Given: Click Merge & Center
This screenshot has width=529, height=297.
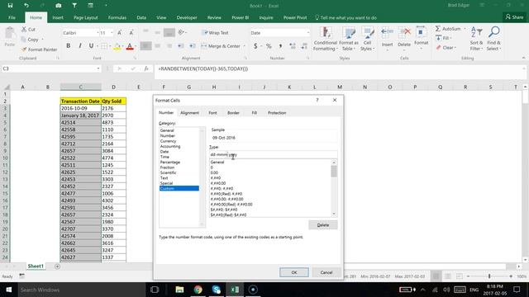Looking at the screenshot, I should pyautogui.click(x=222, y=46).
